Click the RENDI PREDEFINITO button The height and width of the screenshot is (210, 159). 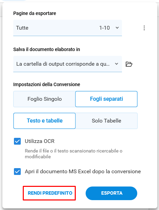pos(50,193)
